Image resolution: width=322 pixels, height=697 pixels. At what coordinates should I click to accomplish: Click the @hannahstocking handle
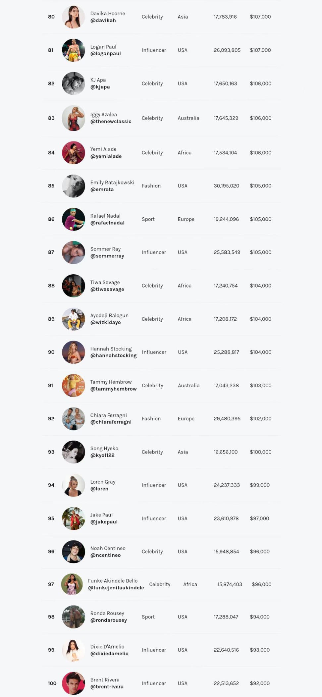click(x=113, y=355)
